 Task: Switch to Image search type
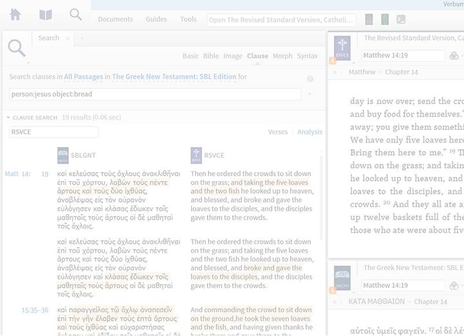[233, 56]
